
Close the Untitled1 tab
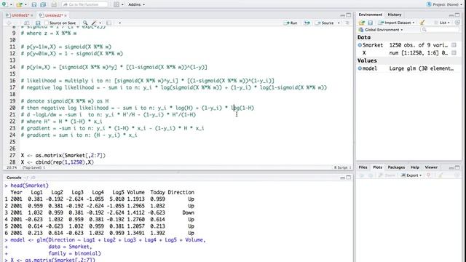(x=32, y=15)
